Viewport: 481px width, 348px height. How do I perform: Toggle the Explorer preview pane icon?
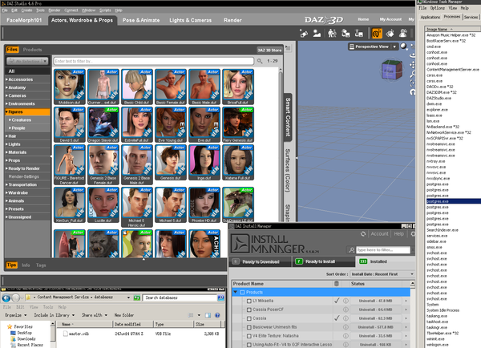[x=208, y=315]
